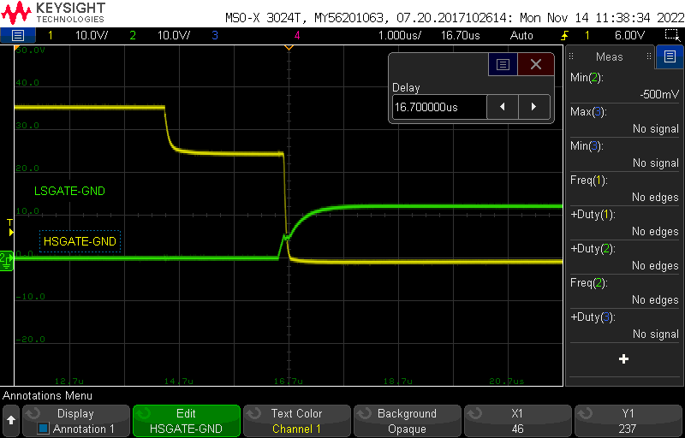Select channel 1 indicator in top bar

[51, 35]
